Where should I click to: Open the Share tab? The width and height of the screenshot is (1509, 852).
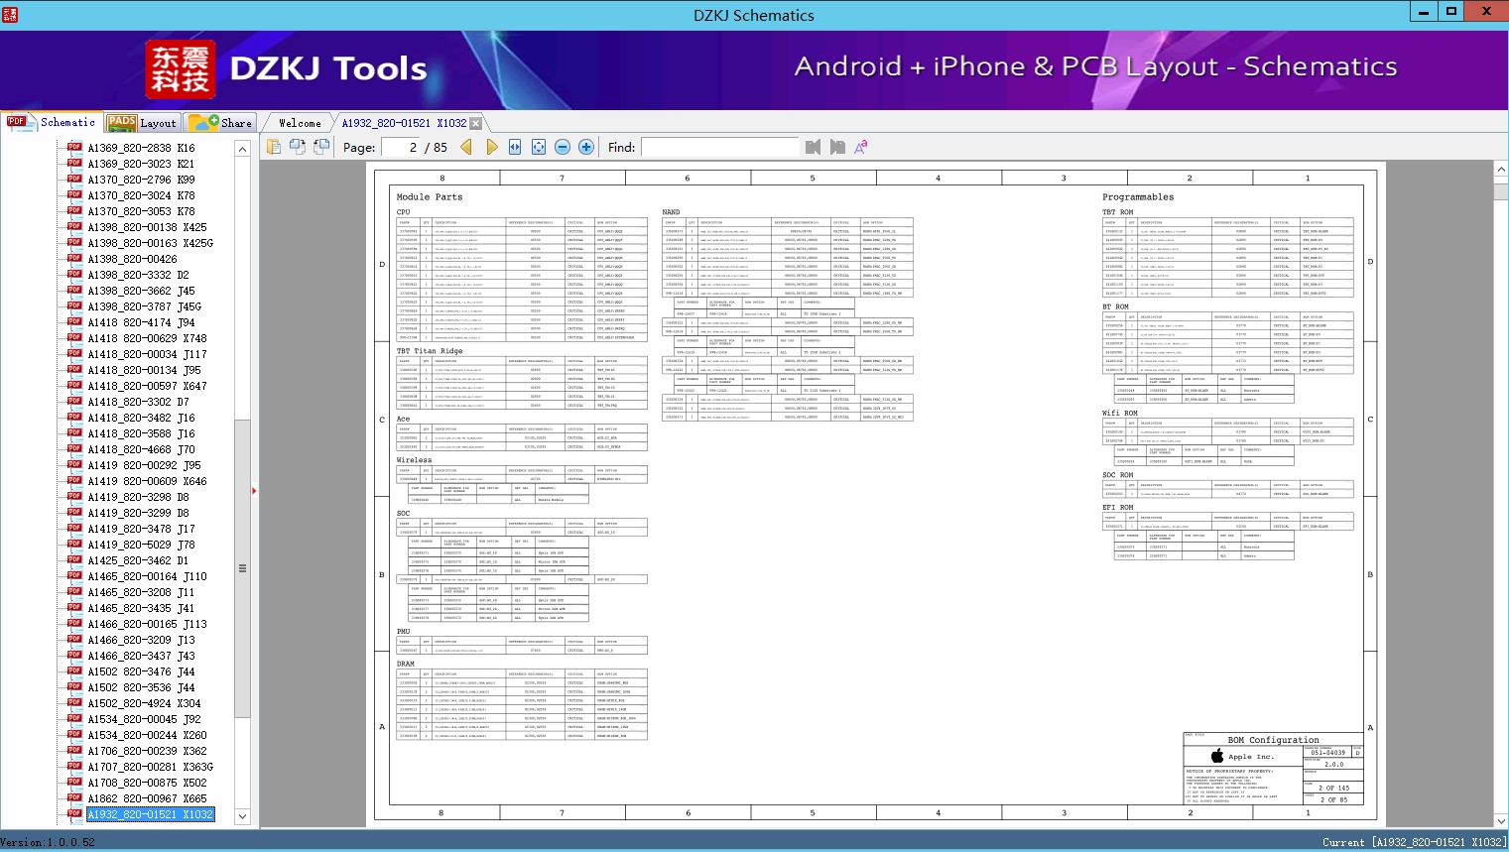point(220,123)
